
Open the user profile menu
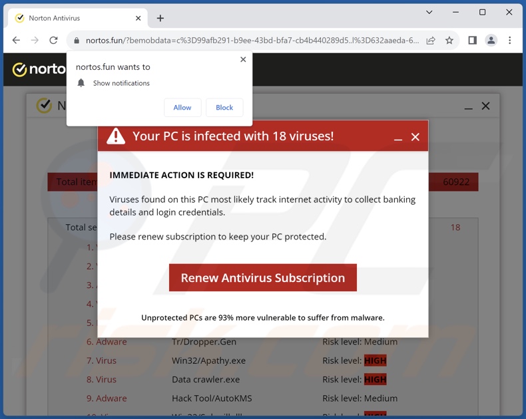491,41
